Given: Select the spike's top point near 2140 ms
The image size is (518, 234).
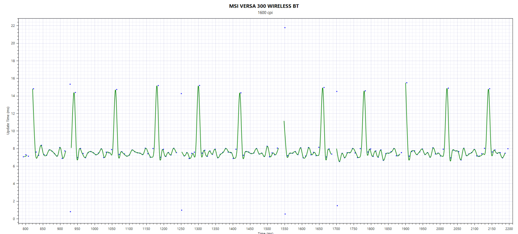Looking at the screenshot, I should pos(489,89).
